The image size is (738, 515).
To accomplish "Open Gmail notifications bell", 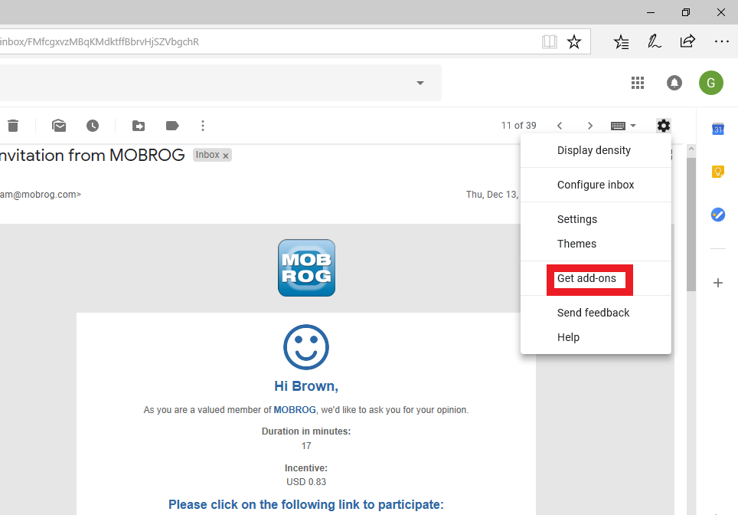I will pos(674,82).
